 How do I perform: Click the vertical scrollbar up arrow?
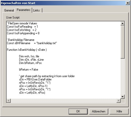[x=123, y=23]
